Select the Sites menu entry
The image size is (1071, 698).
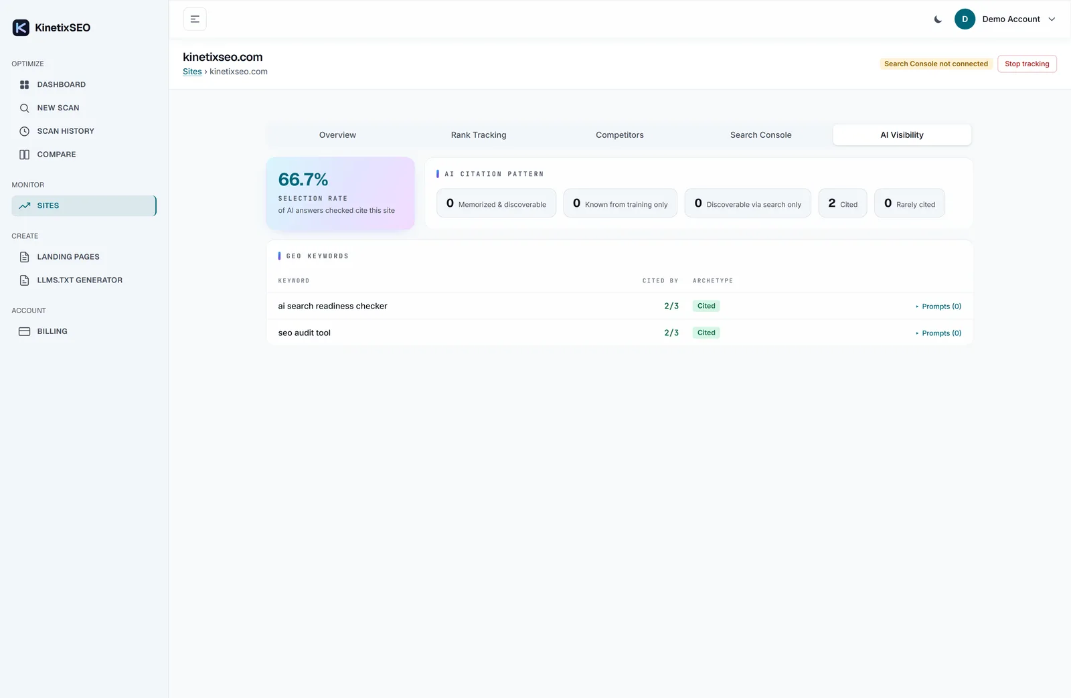[84, 205]
